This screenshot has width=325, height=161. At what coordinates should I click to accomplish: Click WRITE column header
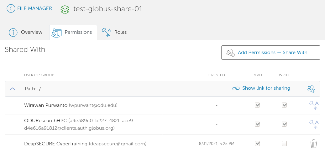point(284,75)
